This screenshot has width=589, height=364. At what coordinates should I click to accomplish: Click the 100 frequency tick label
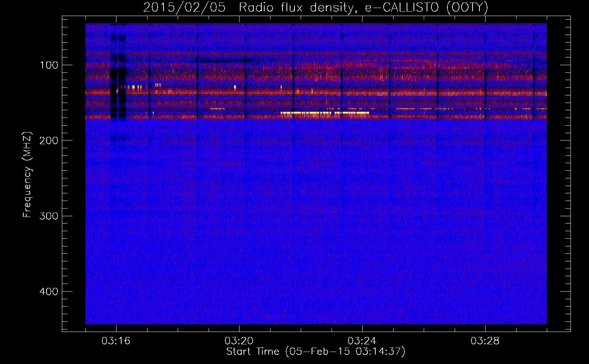[x=49, y=65]
